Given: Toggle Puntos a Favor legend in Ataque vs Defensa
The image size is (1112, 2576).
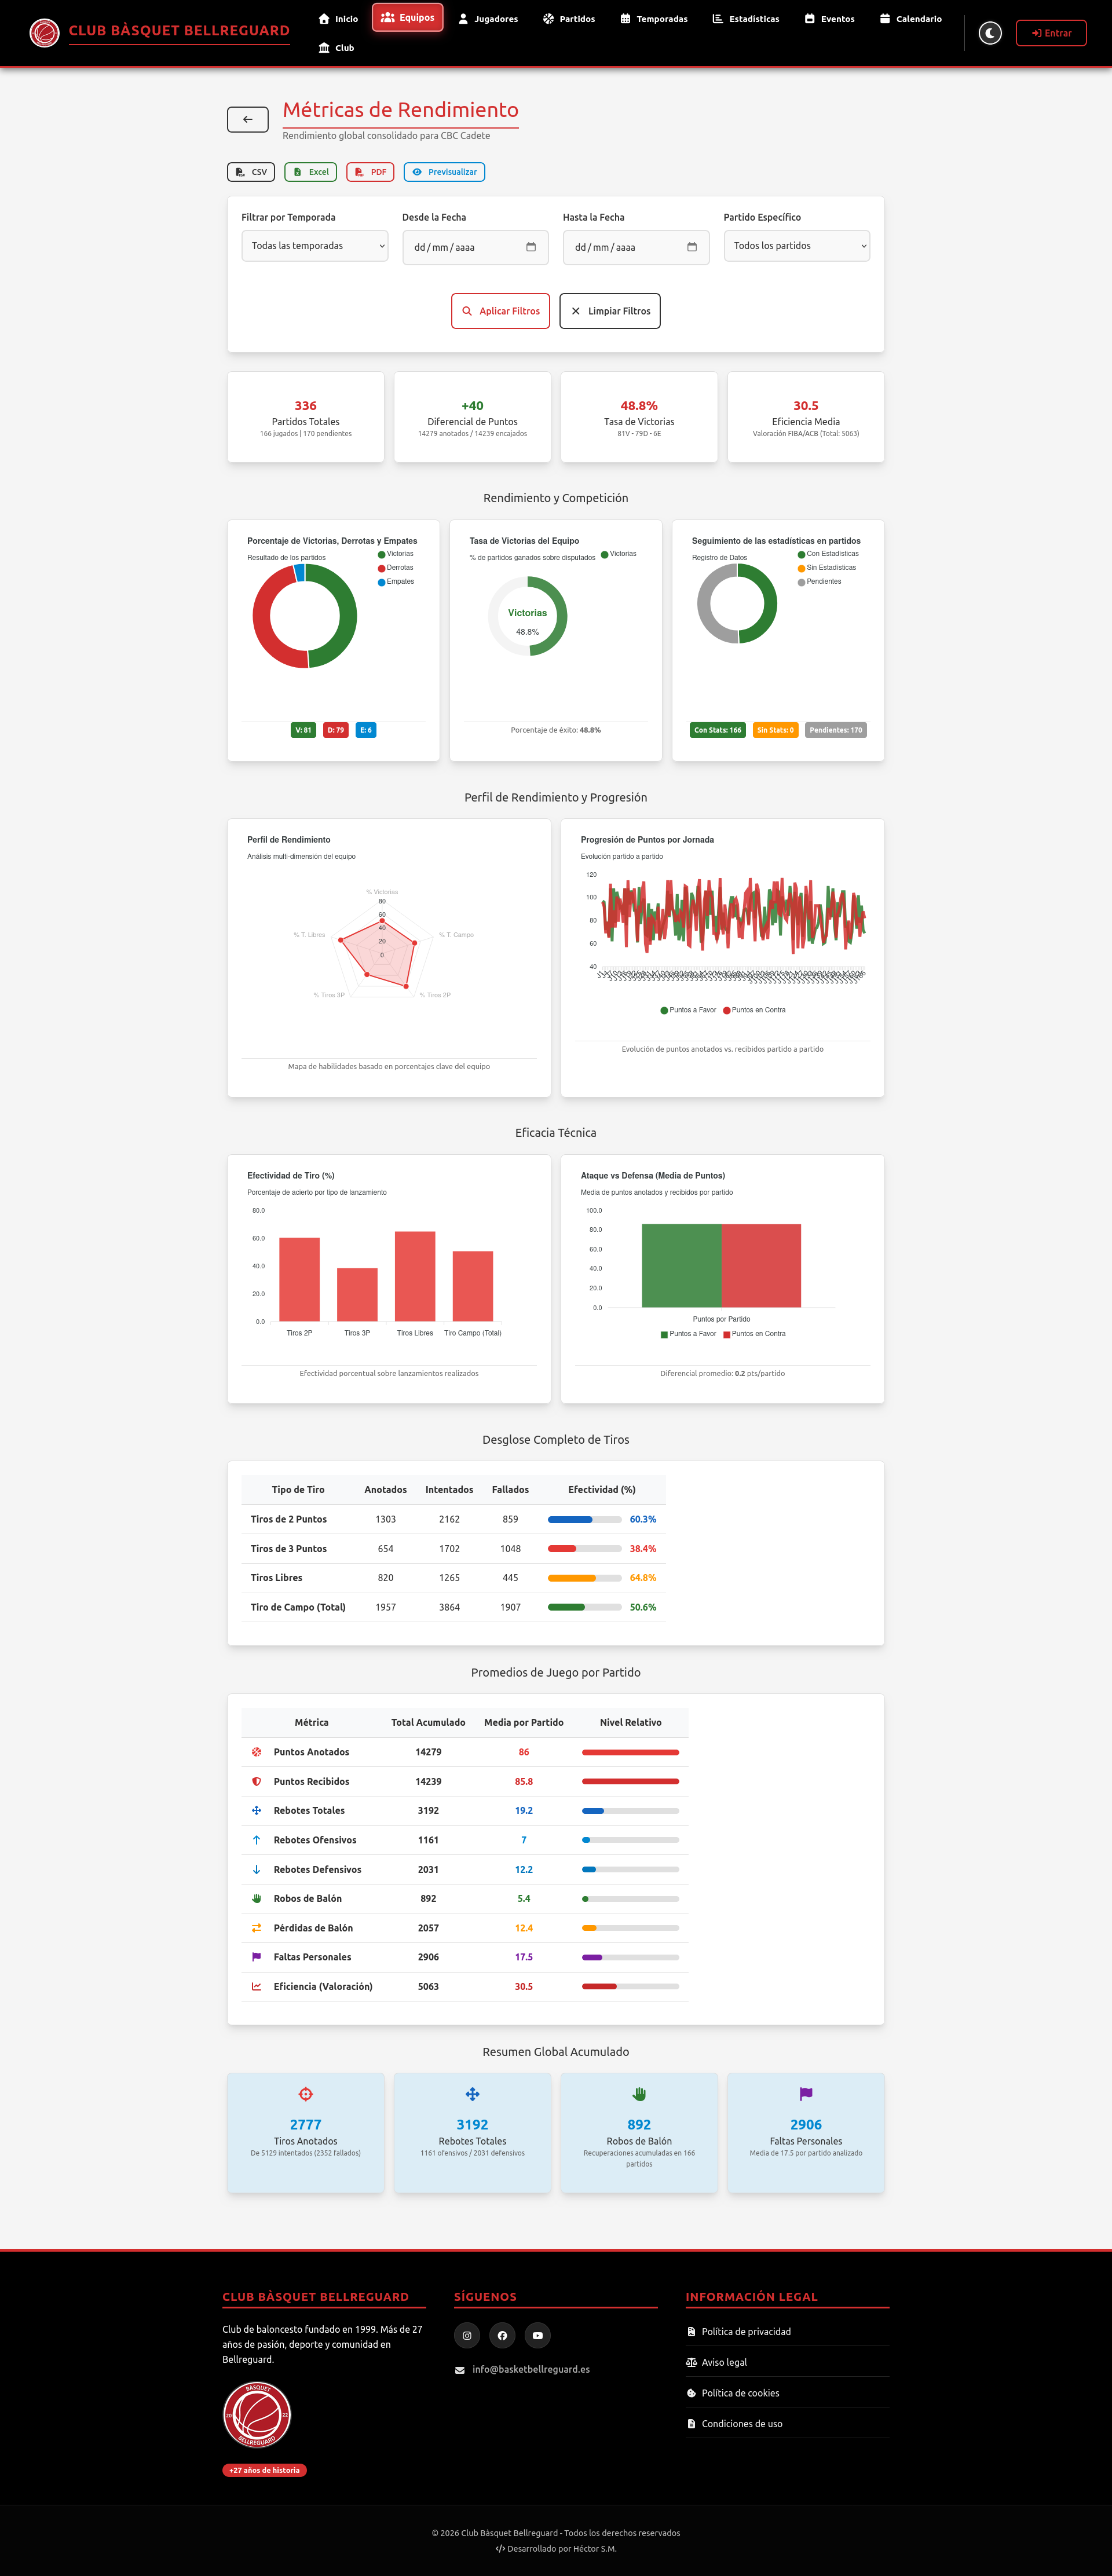Looking at the screenshot, I should pos(688,1334).
